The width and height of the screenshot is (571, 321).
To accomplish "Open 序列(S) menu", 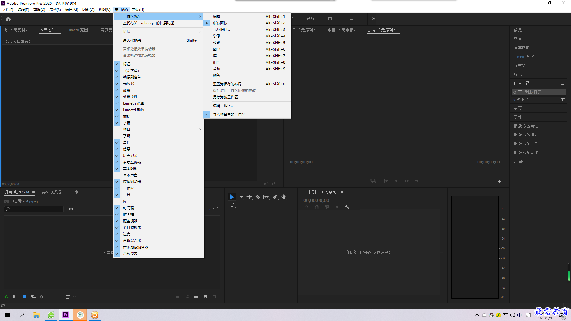I will (x=55, y=10).
